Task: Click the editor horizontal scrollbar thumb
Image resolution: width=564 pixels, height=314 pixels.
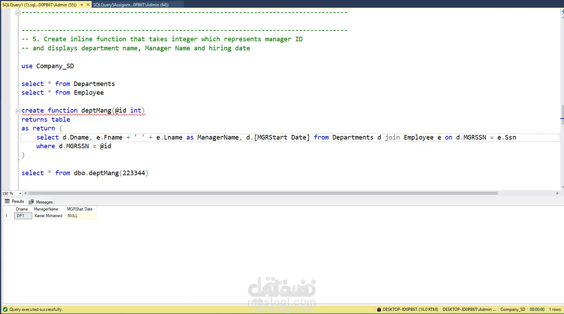Action: click(263, 193)
